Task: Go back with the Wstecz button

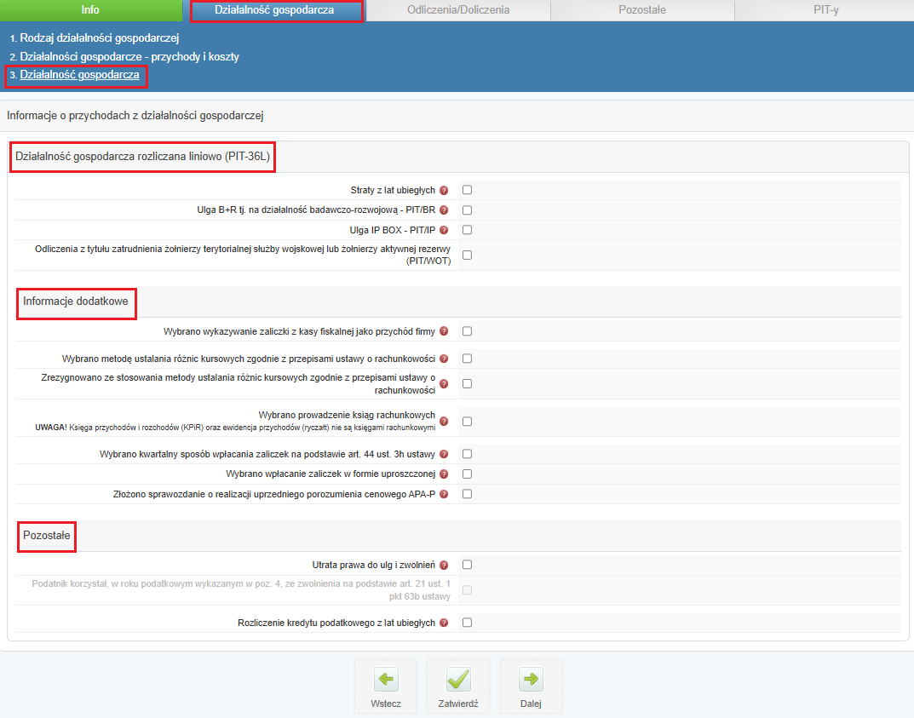Action: click(386, 686)
